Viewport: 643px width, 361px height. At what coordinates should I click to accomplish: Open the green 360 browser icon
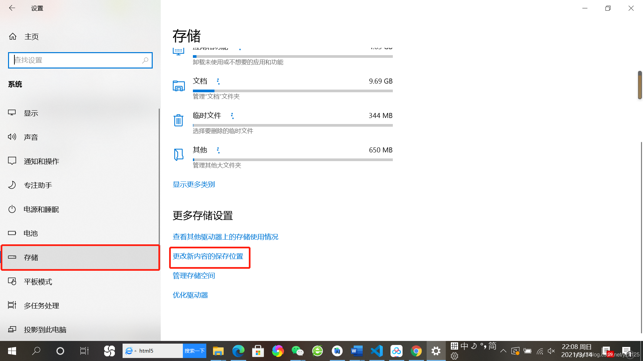coord(317,351)
